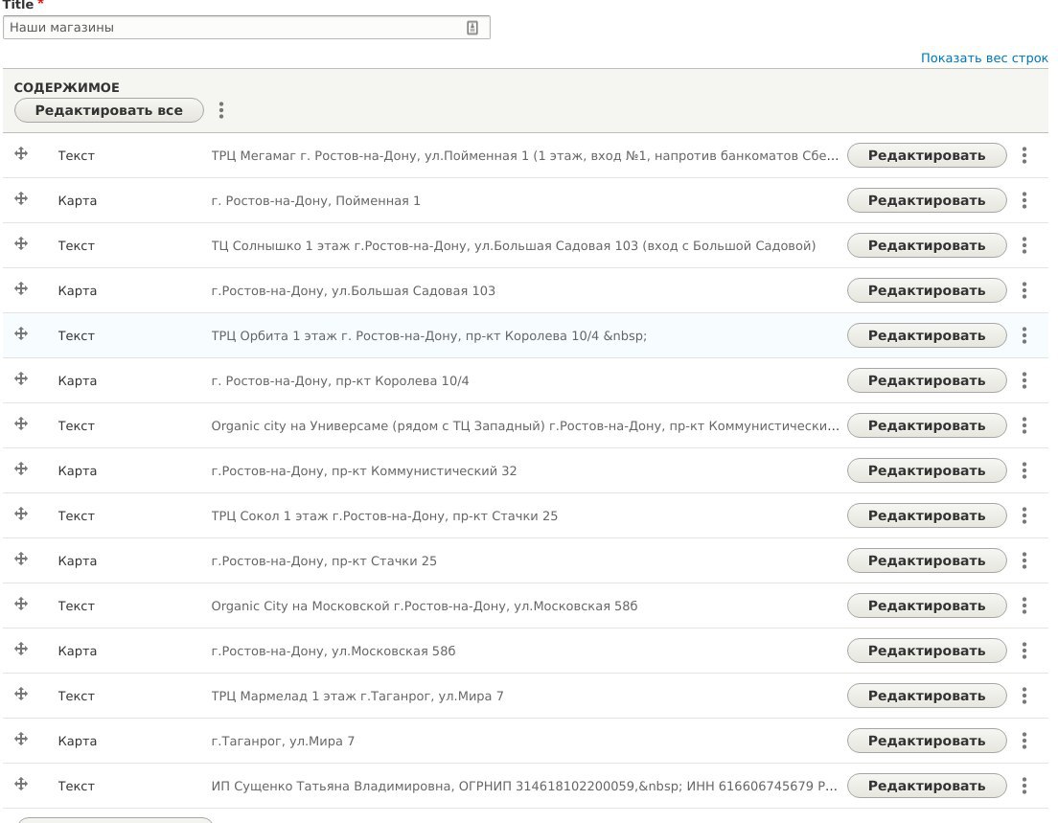Click drag handle for Большая Садовая 103 map row
The width and height of the screenshot is (1058, 823).
click(x=21, y=288)
